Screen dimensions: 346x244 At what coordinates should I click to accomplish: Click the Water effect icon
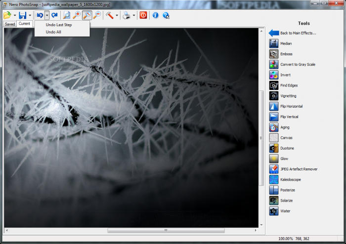pyautogui.click(x=274, y=211)
